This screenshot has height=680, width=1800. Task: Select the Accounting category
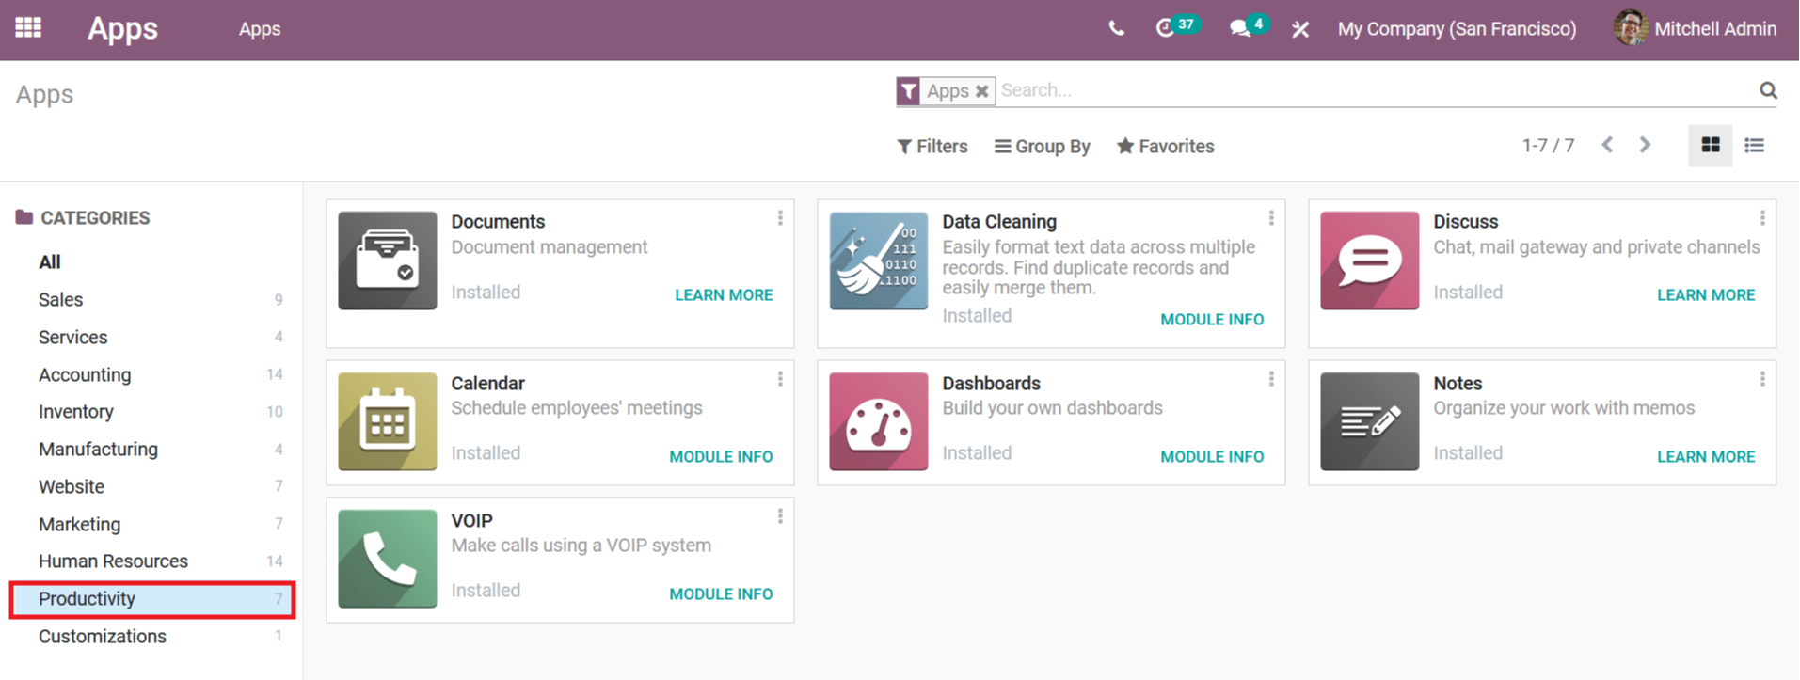click(x=85, y=374)
